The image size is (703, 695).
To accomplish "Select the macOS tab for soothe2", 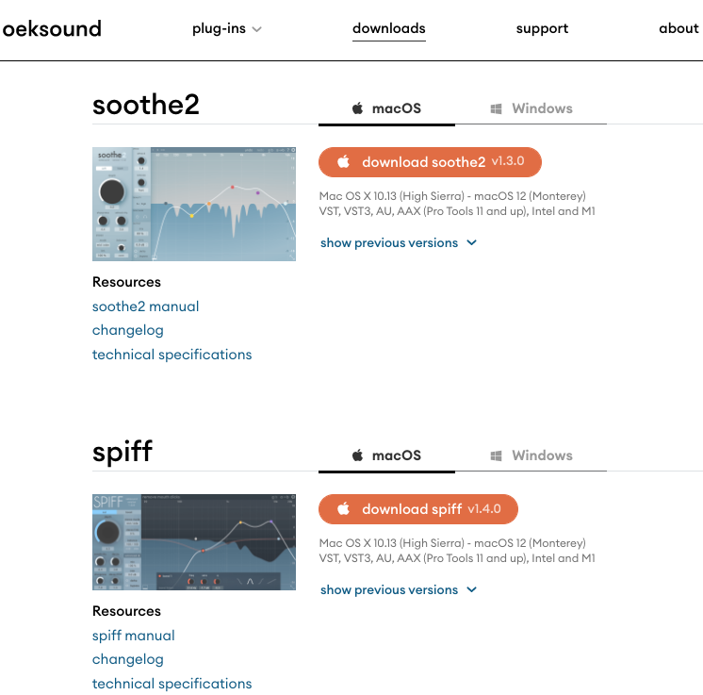I will point(387,108).
